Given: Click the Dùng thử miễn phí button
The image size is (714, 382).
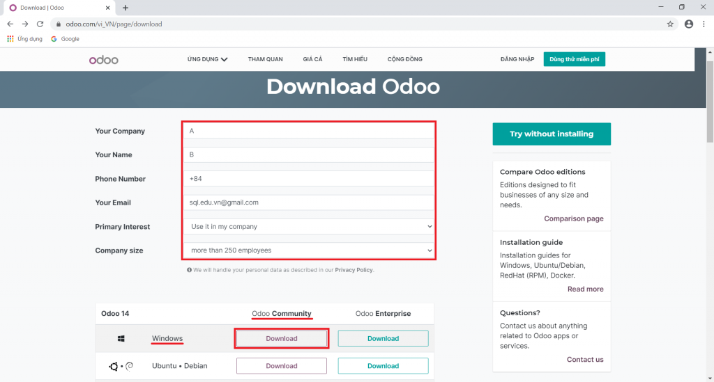Looking at the screenshot, I should click(575, 59).
